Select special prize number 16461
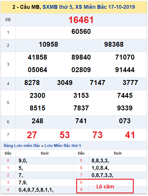This screenshot has width=148, height=196. click(x=81, y=20)
